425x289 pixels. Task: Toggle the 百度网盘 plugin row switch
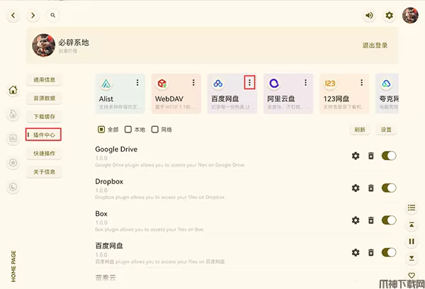tap(389, 252)
